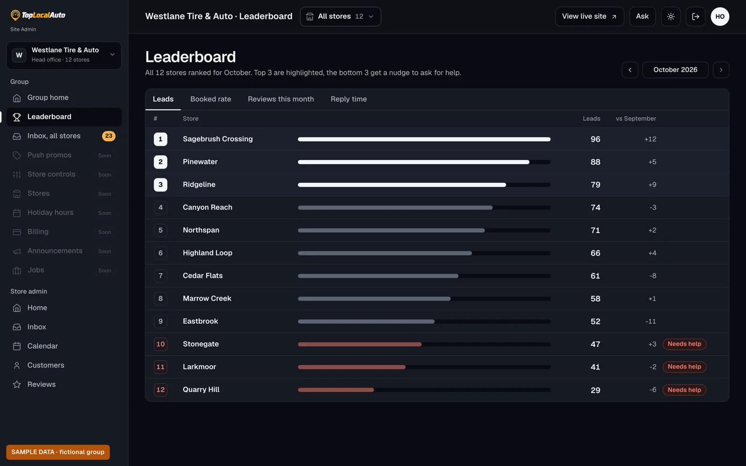746x466 pixels.
Task: Go to next month with right chevron
Action: pos(721,70)
